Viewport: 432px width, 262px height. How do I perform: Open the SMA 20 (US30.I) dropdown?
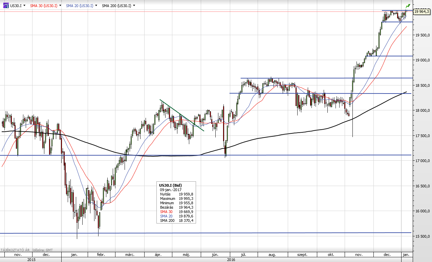click(96, 6)
